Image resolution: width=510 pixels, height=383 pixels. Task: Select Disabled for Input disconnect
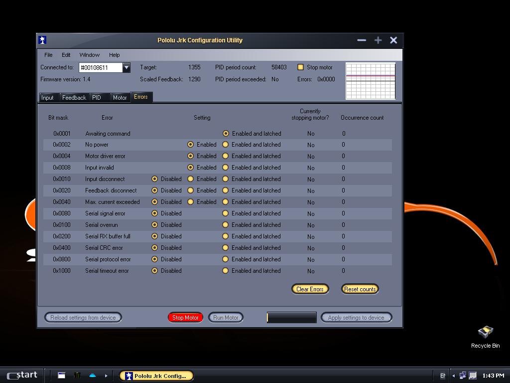(155, 179)
